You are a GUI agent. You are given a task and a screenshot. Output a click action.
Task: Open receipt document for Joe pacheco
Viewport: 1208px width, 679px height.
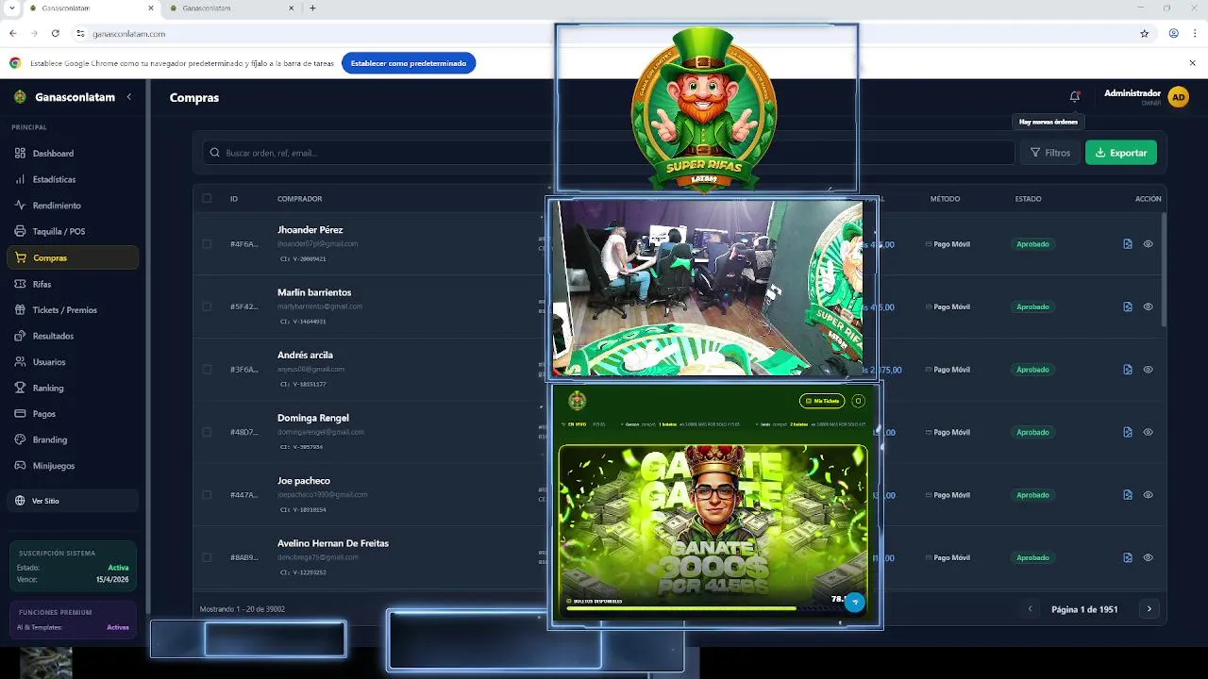click(x=1128, y=495)
